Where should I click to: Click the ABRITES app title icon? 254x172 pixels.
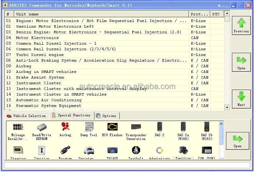click(x=5, y=5)
